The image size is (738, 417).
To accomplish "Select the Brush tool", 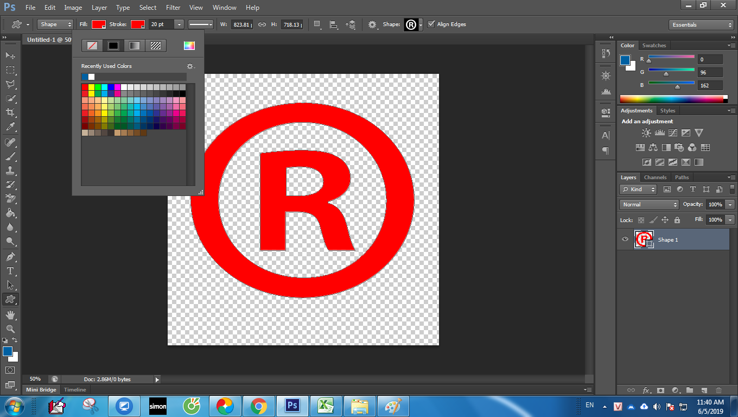I will tap(10, 156).
